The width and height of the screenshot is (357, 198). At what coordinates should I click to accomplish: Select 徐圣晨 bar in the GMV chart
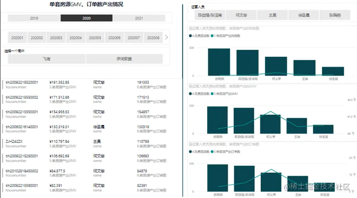click(323, 129)
